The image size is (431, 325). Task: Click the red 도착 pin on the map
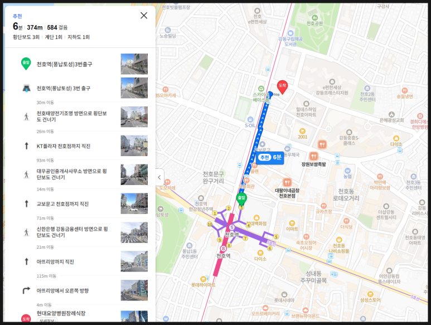[282, 87]
